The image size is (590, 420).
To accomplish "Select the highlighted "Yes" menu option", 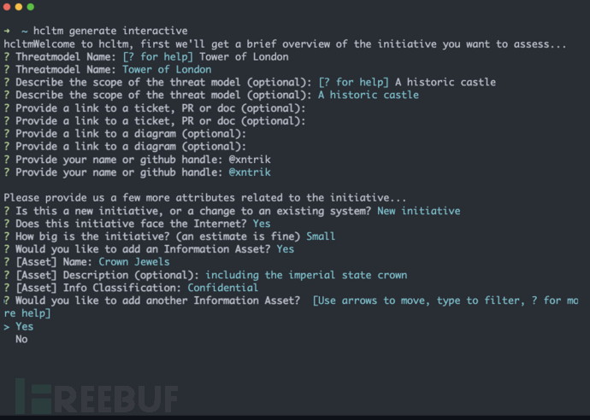I will pyautogui.click(x=24, y=326).
